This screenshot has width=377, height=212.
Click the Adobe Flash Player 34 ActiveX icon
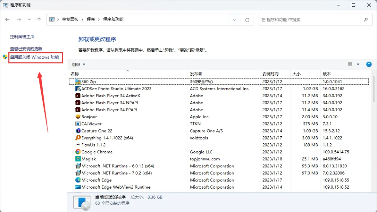point(78,96)
